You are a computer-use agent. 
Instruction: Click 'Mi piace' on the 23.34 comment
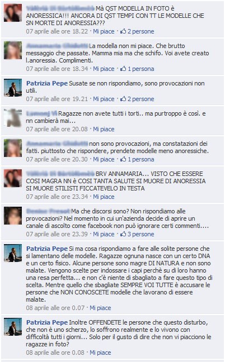104,197
